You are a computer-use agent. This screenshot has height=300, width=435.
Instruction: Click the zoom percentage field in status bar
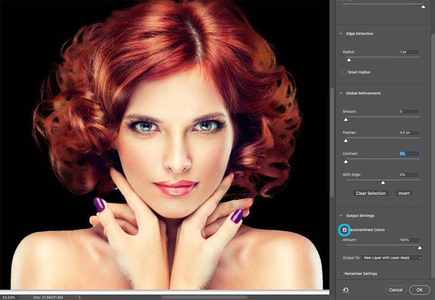pos(9,297)
